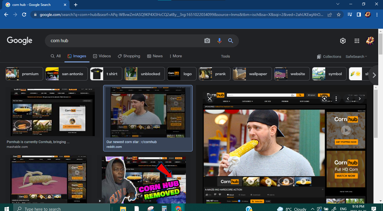383x211 pixels.
Task: Reload the page in Chrome
Action: [24, 15]
